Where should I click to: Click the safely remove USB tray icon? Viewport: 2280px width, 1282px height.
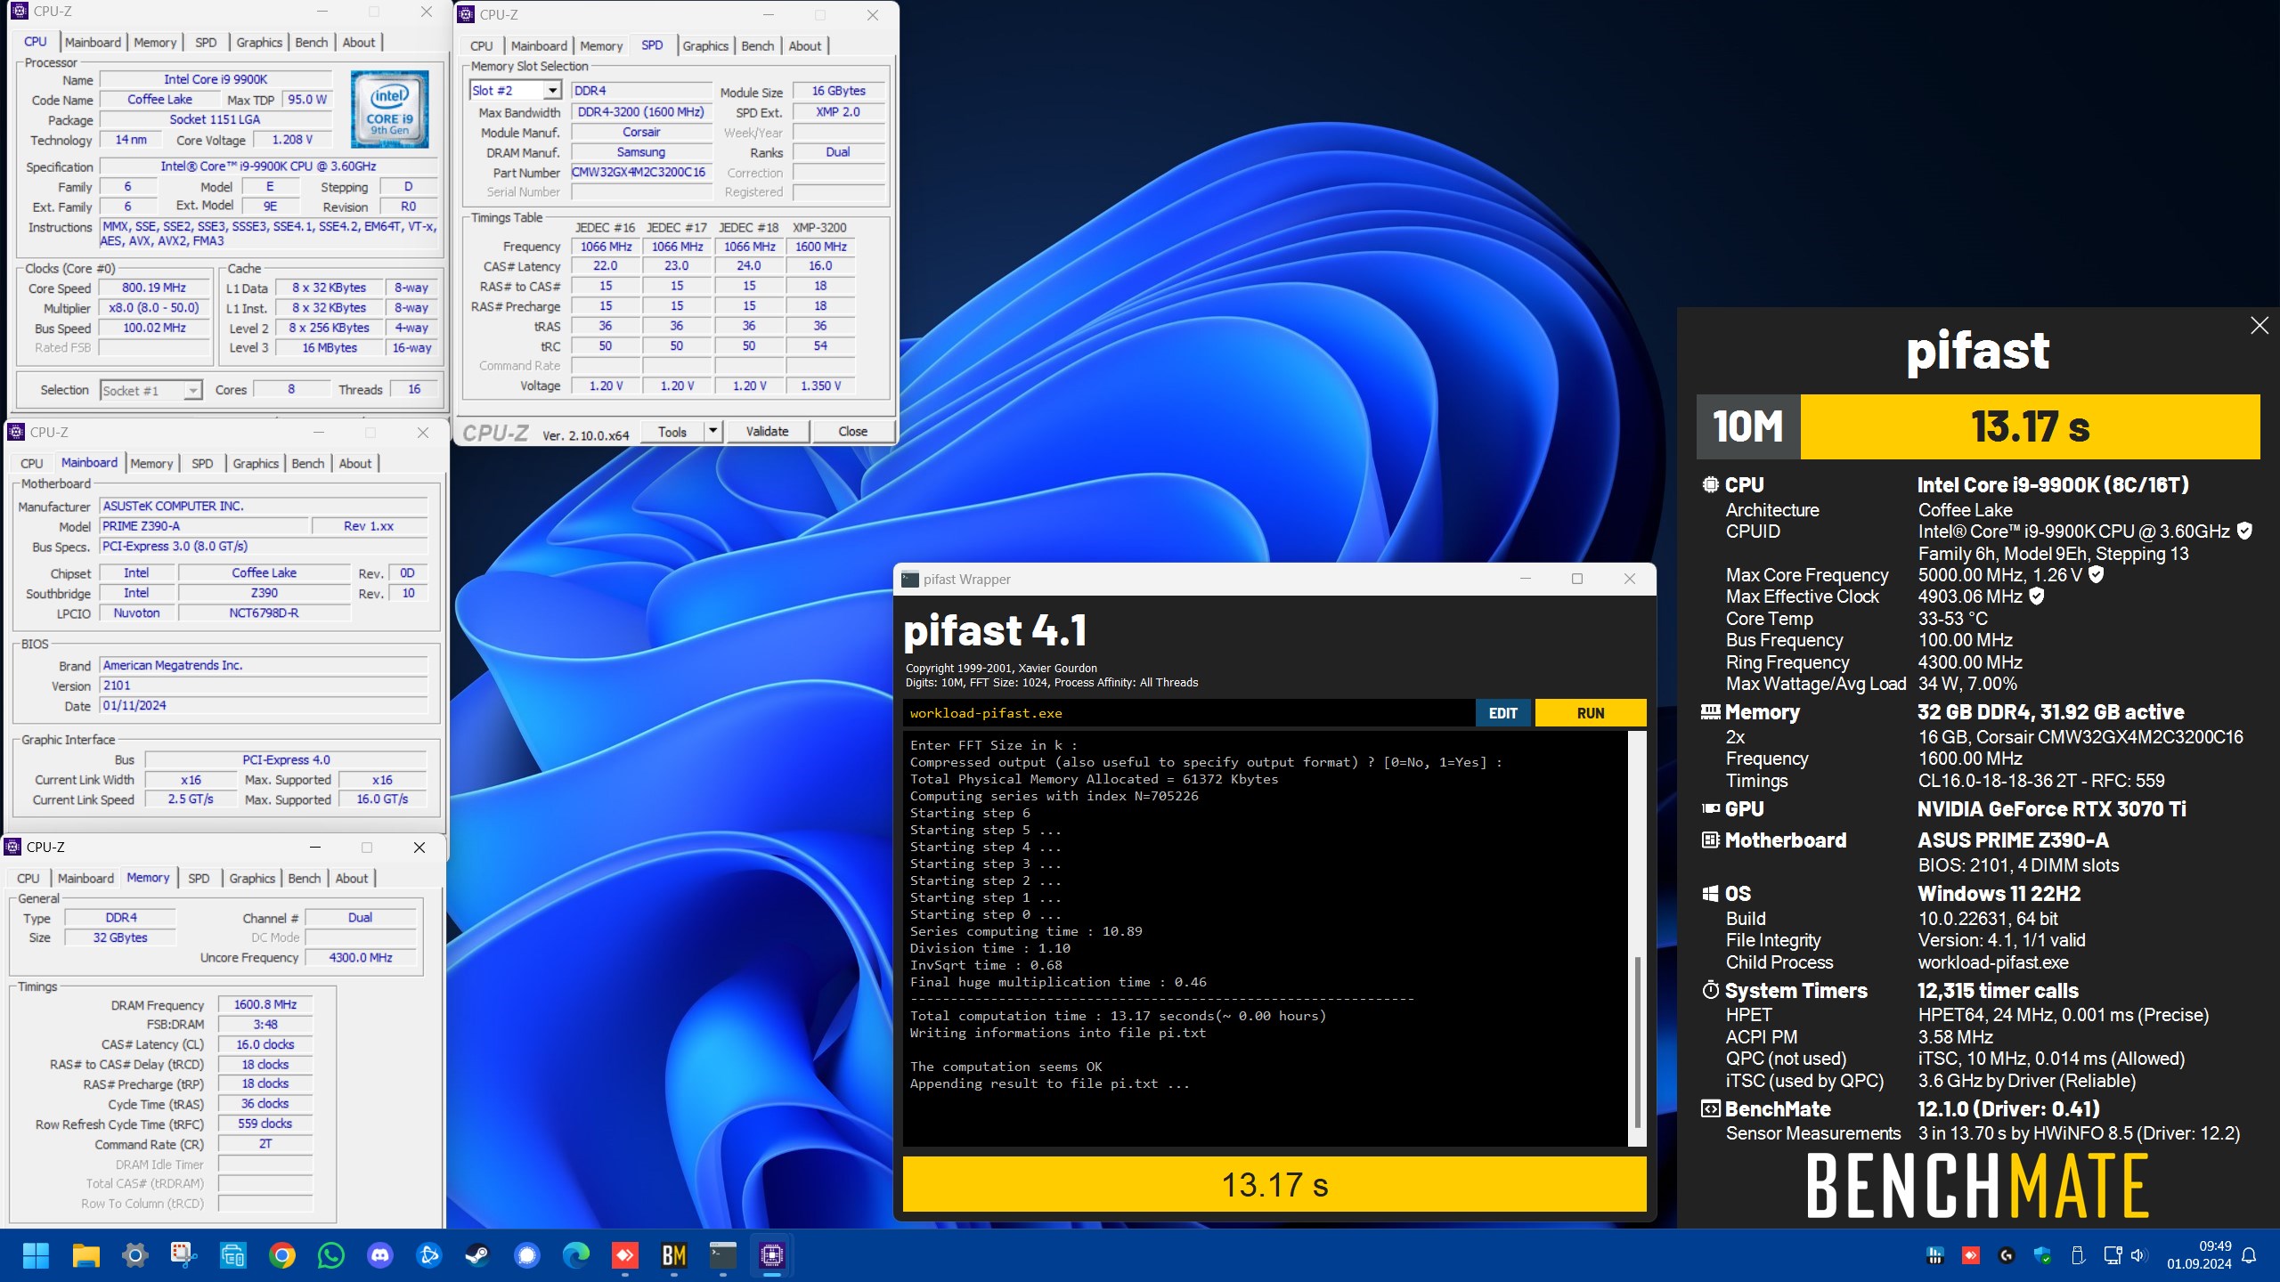tap(2078, 1255)
